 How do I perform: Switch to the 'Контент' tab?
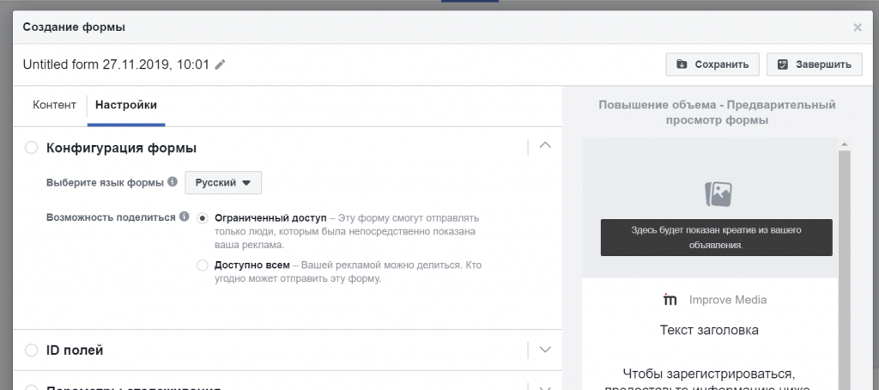tap(54, 105)
